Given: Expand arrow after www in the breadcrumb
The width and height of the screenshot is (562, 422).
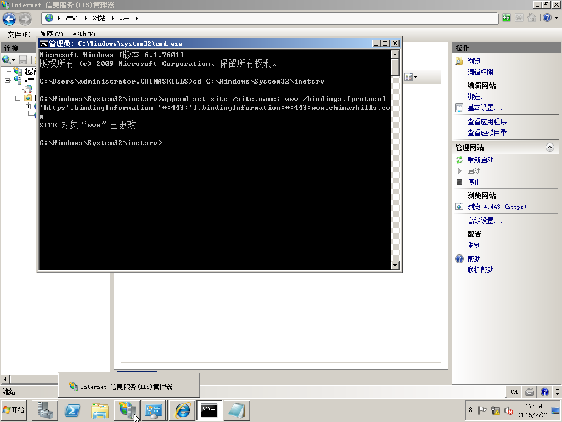Looking at the screenshot, I should (x=137, y=18).
